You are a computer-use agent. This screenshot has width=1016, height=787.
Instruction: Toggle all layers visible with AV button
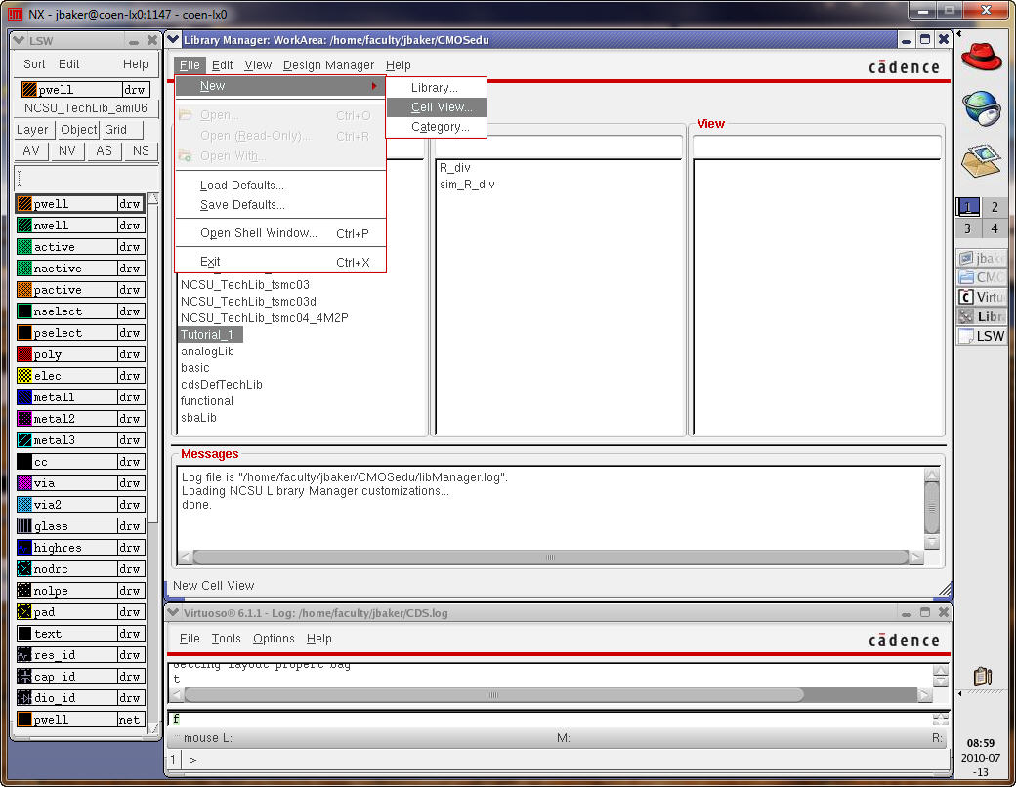31,151
